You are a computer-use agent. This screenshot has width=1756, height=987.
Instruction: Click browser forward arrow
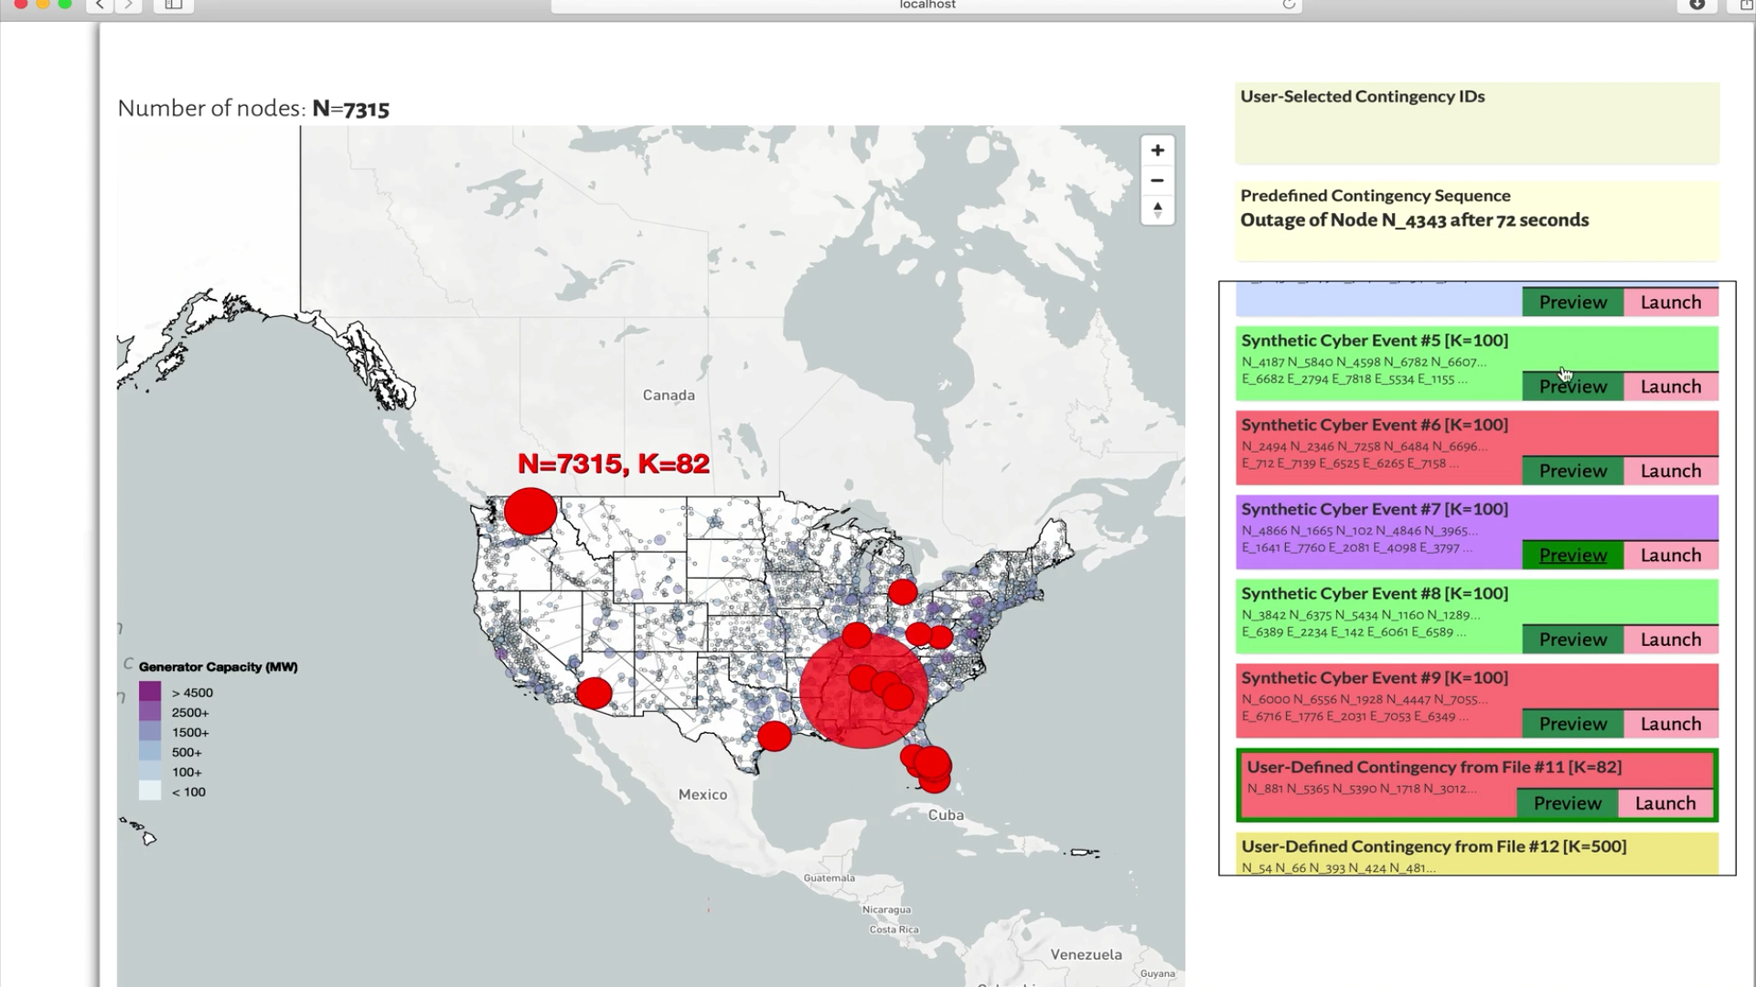[x=129, y=5]
